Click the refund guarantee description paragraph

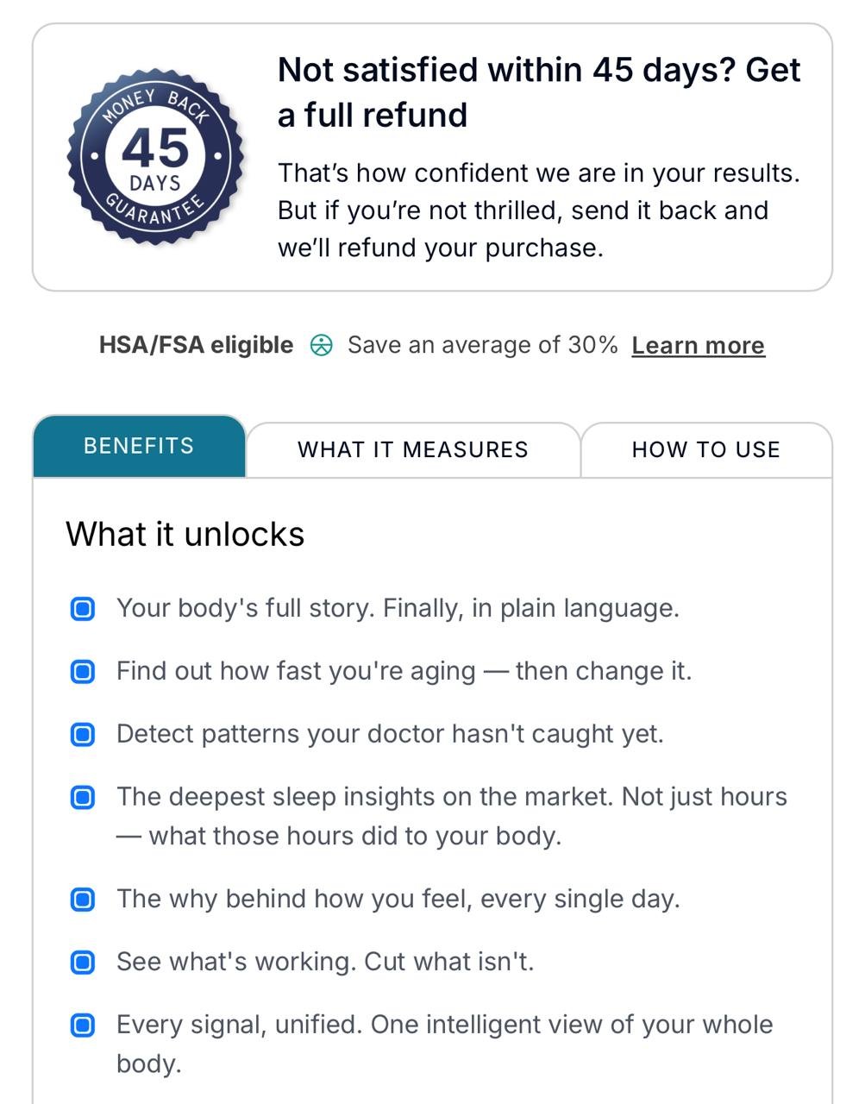(x=539, y=210)
